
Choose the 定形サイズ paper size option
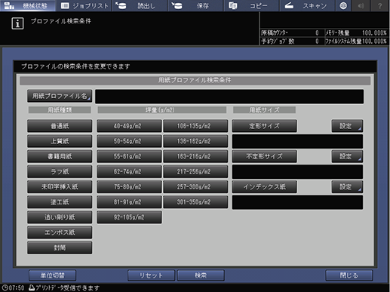click(x=264, y=126)
